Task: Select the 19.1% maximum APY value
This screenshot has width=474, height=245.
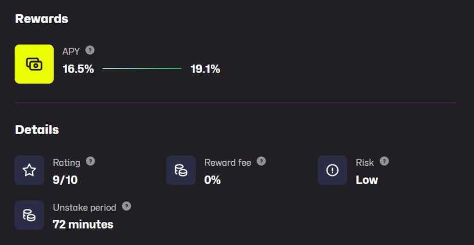Action: 205,69
